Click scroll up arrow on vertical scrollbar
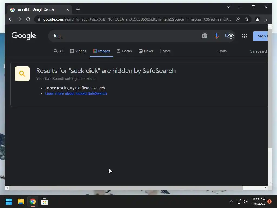The image size is (277, 208). (x=270, y=27)
